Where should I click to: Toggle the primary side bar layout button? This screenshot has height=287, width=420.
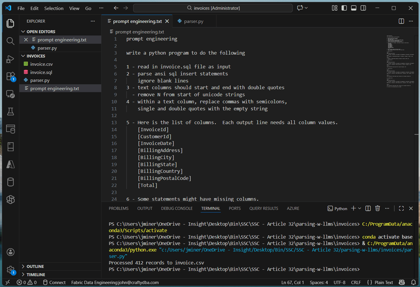click(x=344, y=8)
